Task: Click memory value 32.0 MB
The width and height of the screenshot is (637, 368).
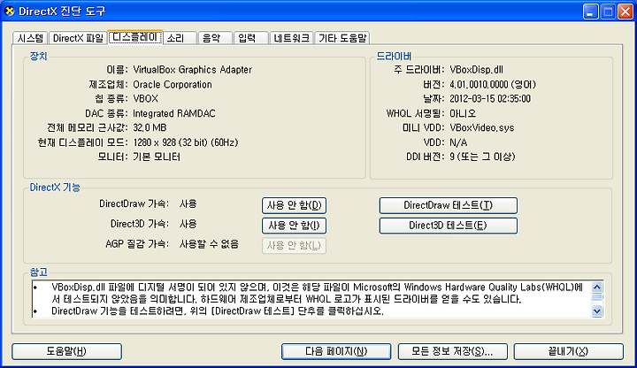Action: point(150,128)
